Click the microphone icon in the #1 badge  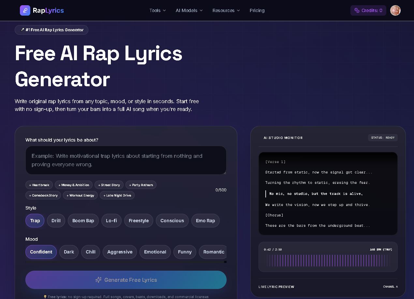(22, 30)
